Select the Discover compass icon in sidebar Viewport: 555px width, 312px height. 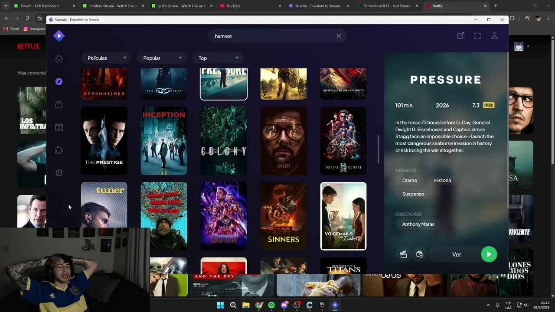point(59,81)
